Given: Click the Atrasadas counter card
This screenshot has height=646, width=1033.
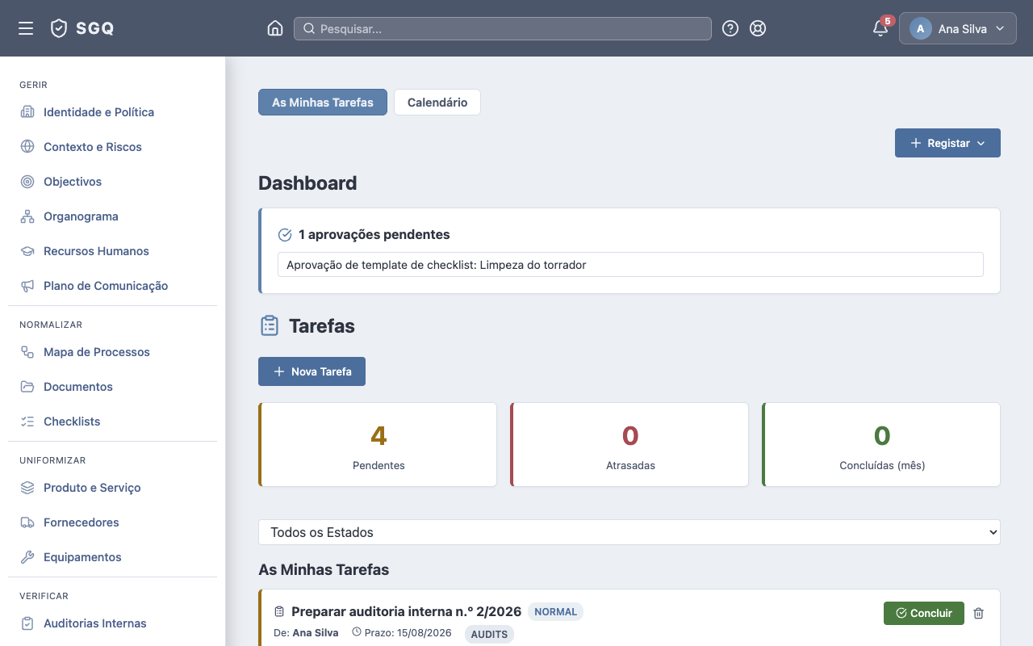Looking at the screenshot, I should pos(629,445).
